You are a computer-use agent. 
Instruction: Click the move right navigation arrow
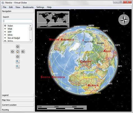coord(23,52)
